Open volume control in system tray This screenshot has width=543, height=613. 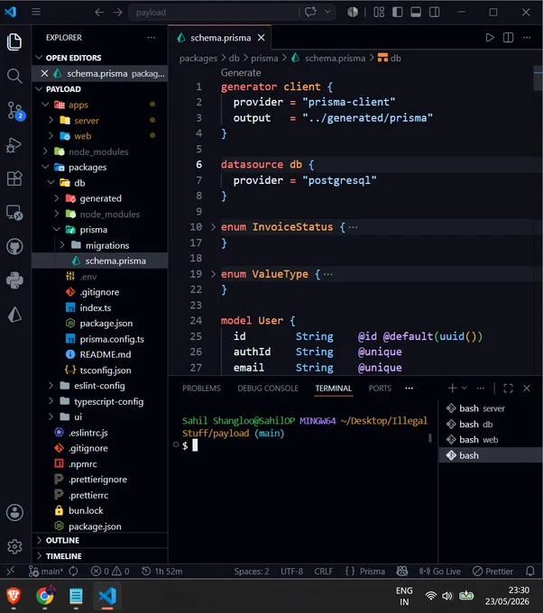click(446, 596)
